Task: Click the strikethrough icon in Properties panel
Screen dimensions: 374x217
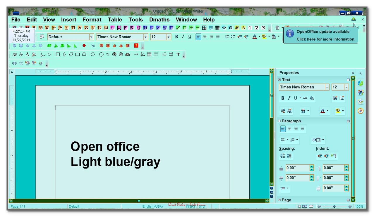Action: pos(305,98)
